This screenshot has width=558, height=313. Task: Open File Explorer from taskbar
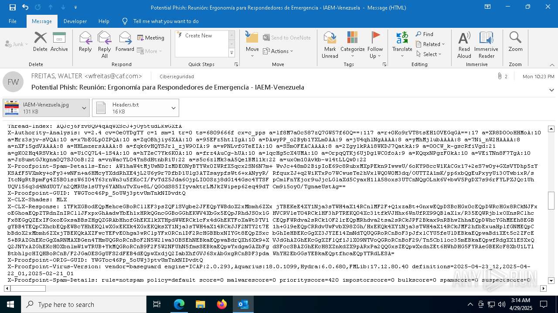(201, 304)
